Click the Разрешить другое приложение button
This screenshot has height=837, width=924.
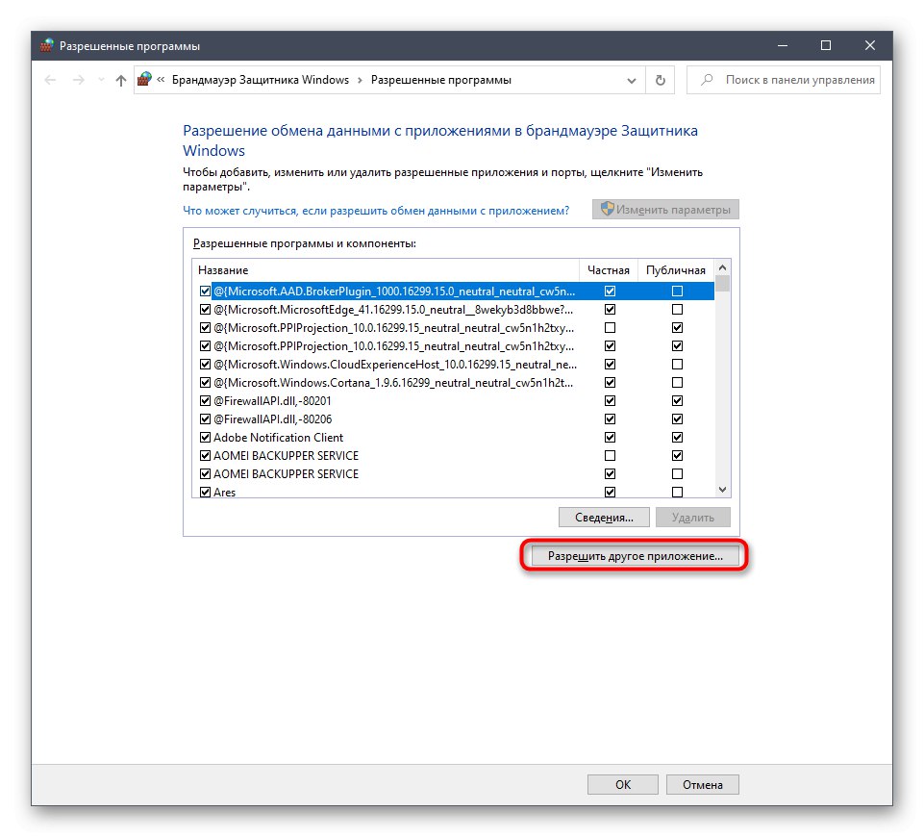point(635,555)
